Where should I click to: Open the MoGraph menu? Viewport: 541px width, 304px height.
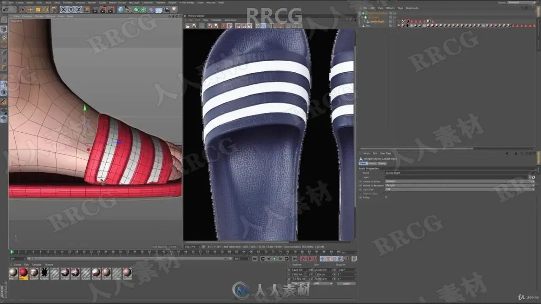point(134,3)
